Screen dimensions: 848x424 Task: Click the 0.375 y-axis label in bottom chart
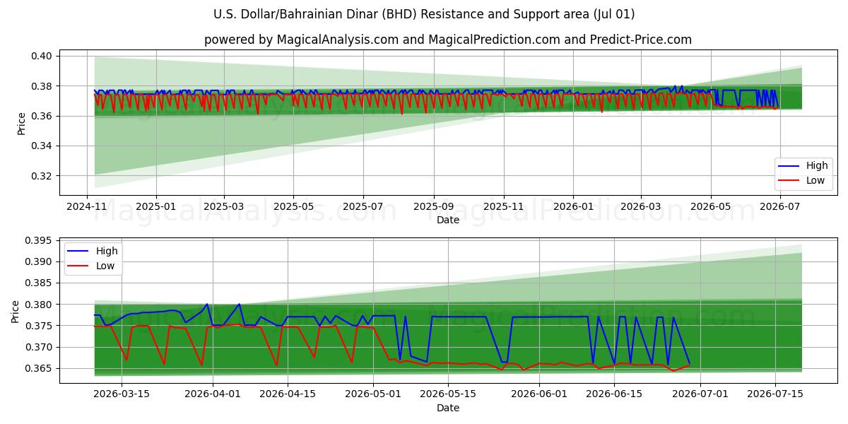coord(40,326)
